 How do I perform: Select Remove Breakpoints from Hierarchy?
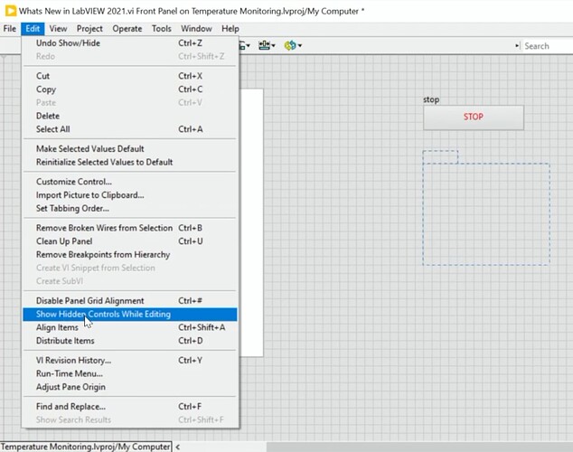130,254
